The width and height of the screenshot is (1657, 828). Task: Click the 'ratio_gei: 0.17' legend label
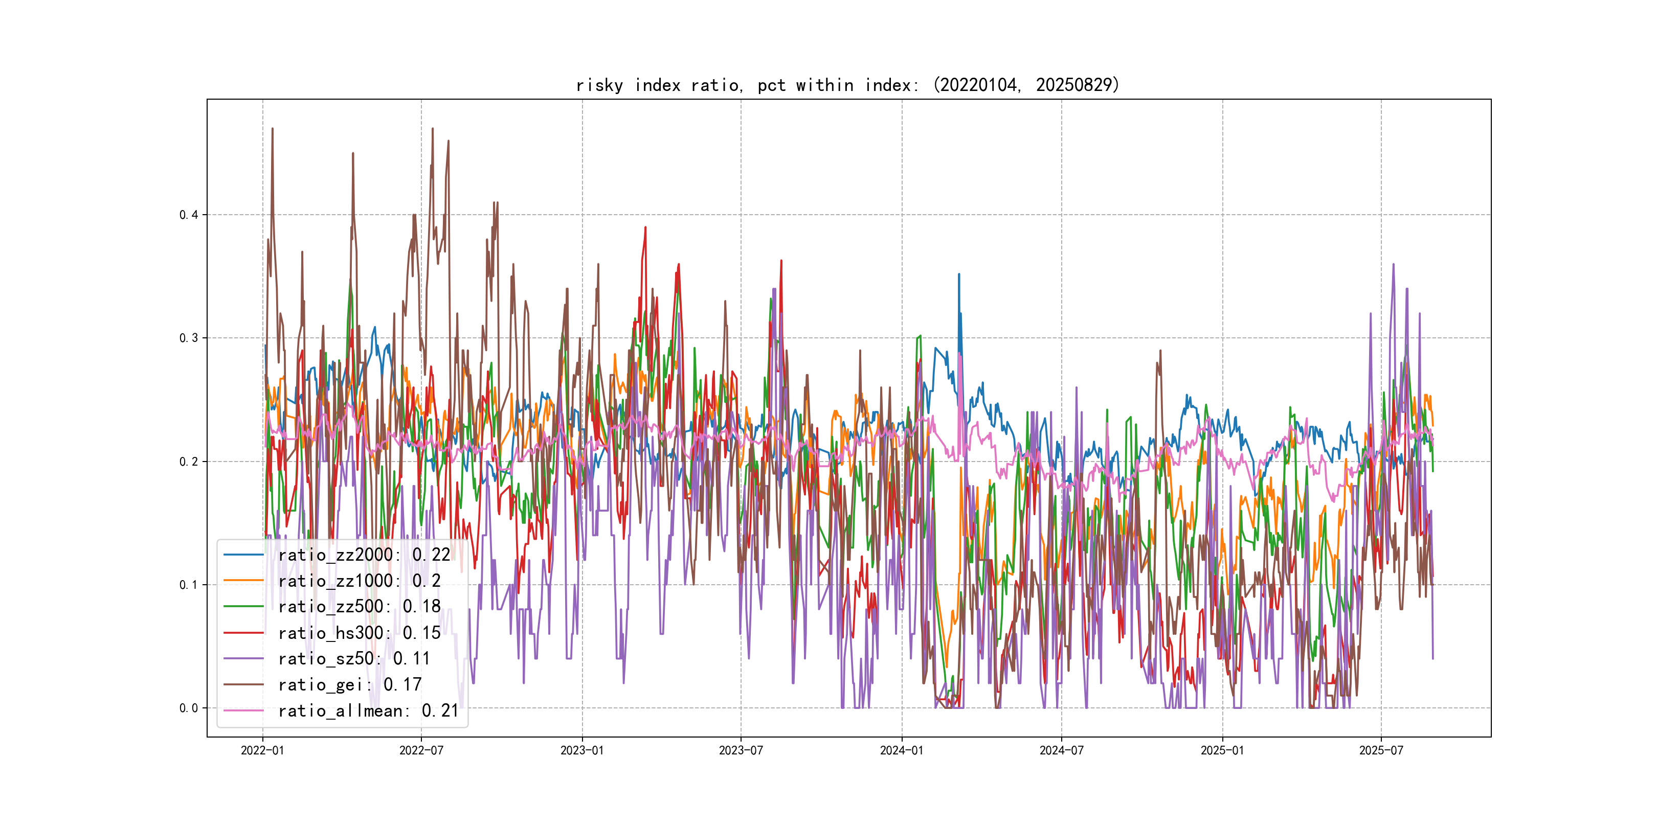349,685
